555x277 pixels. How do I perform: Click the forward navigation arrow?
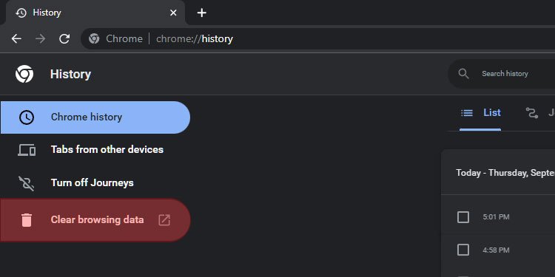pos(41,38)
